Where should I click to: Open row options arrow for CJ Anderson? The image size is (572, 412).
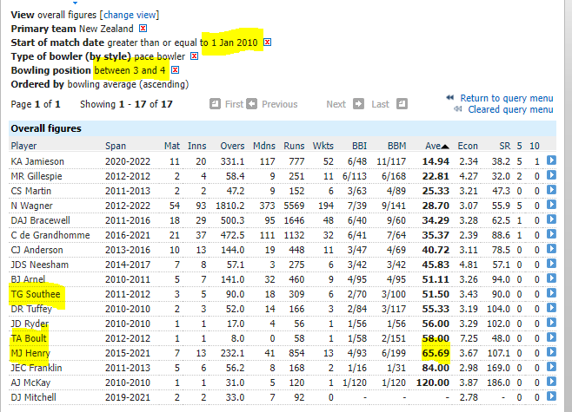point(551,250)
